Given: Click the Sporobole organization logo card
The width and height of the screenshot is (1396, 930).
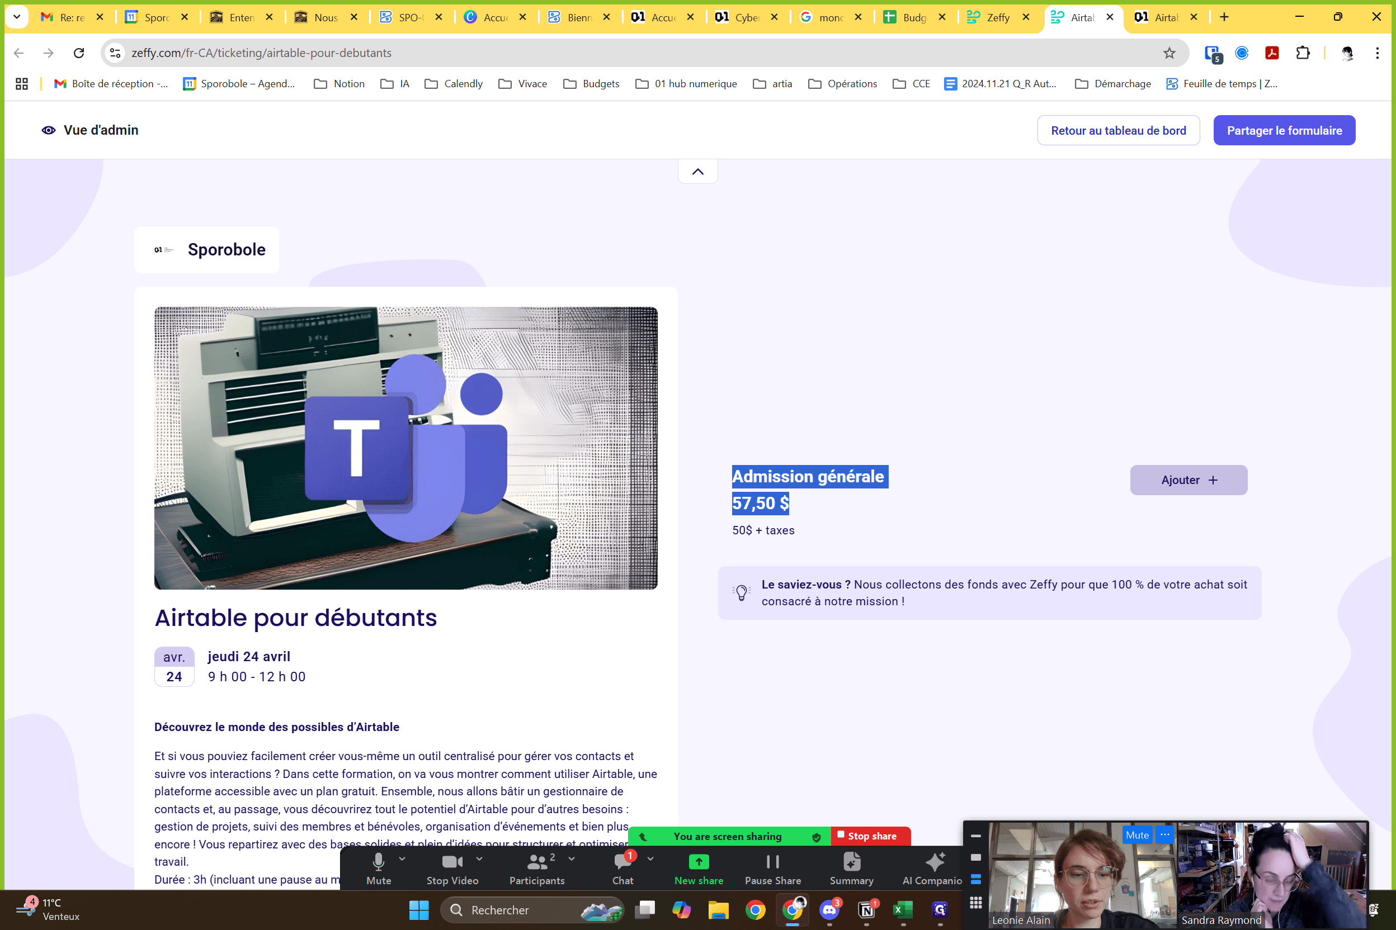Looking at the screenshot, I should (x=206, y=250).
